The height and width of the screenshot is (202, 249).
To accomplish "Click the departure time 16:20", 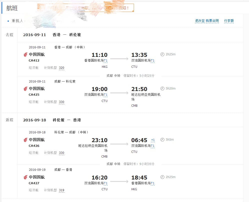I will pyautogui.click(x=99, y=178).
